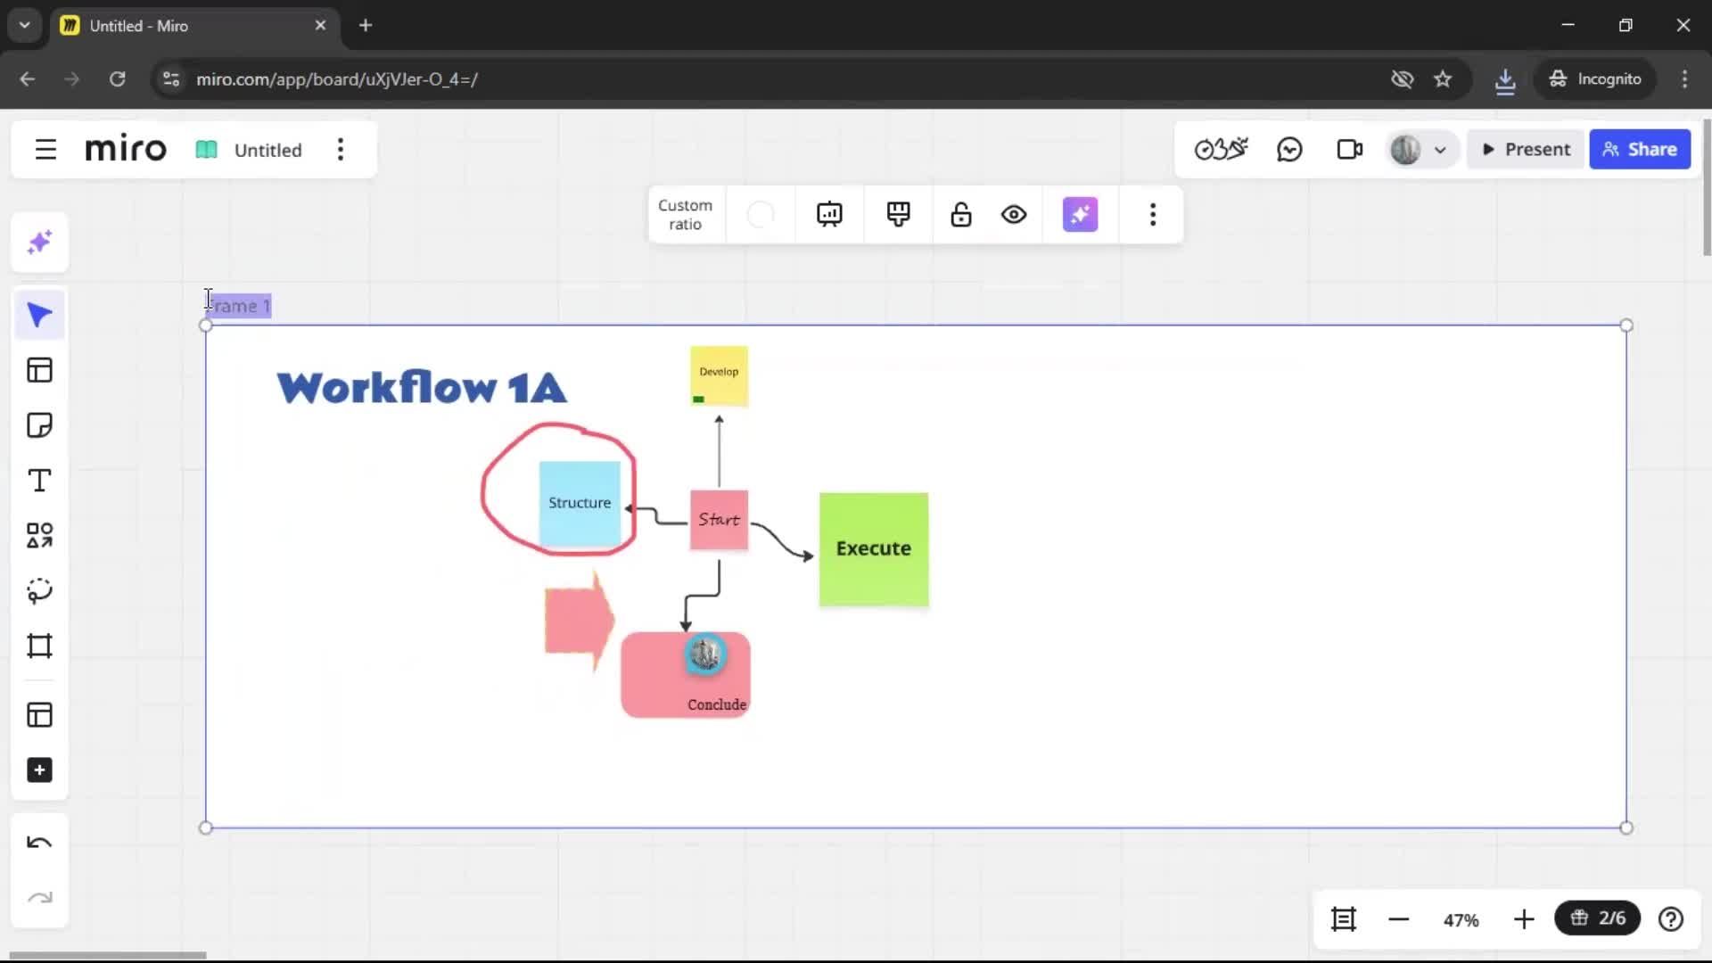
Task: Select the sticky note tool
Action: pos(39,425)
